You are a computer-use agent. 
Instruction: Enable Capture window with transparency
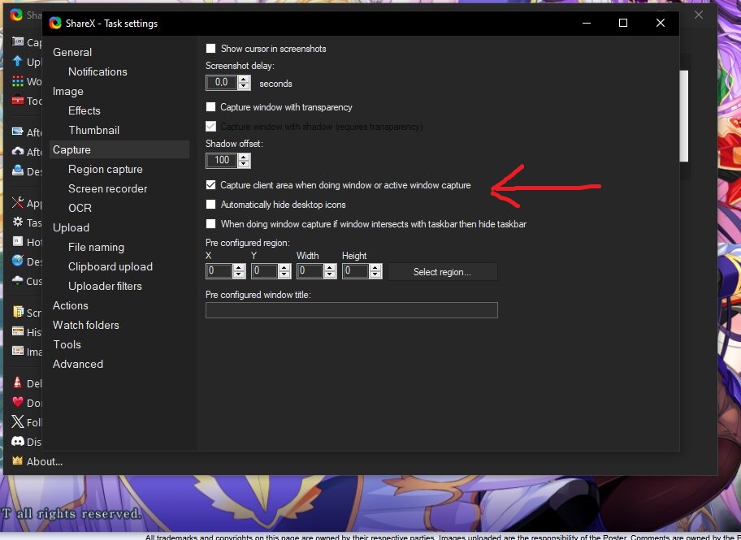point(210,106)
